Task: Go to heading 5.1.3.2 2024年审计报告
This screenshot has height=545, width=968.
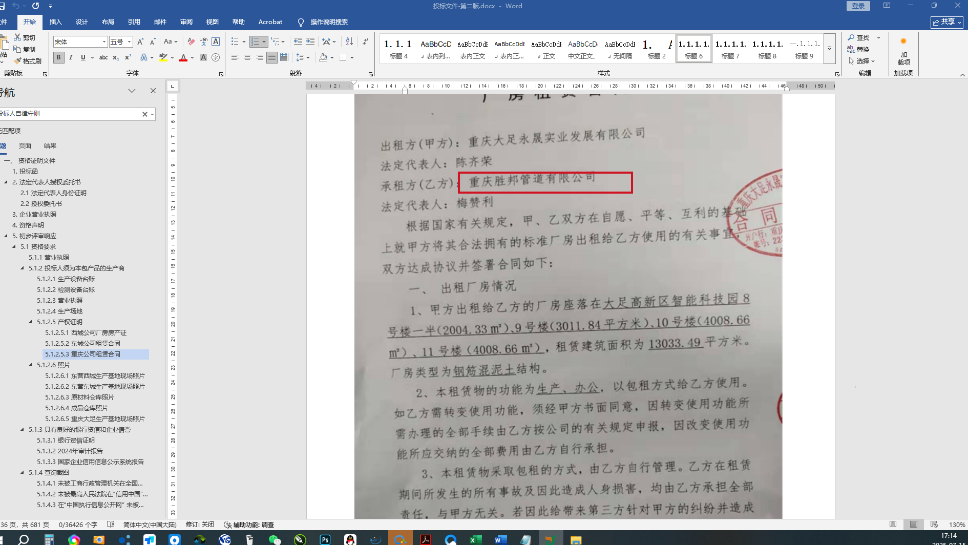Action: pos(70,451)
